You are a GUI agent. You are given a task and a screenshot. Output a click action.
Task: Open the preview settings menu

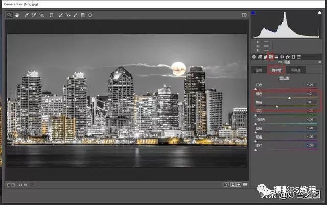(x=246, y=184)
